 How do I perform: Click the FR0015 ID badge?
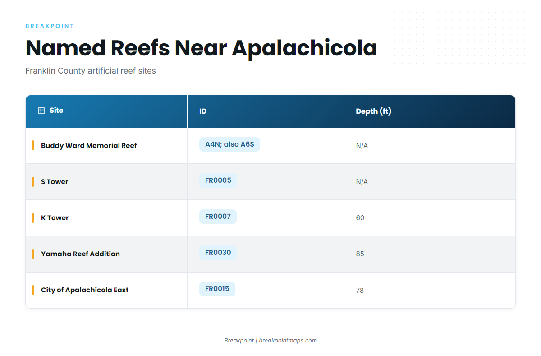point(217,289)
